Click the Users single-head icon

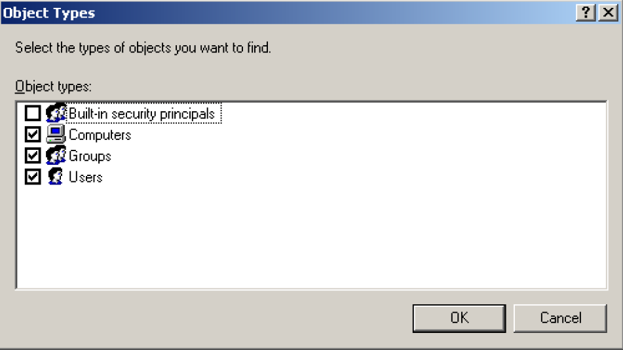[x=56, y=177]
